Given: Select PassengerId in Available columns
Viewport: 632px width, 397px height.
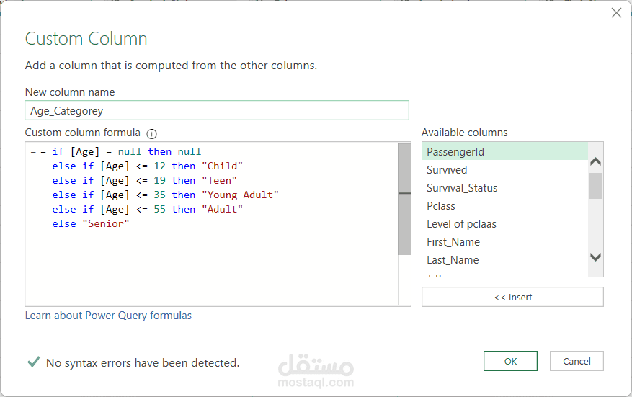Looking at the screenshot, I should [x=455, y=152].
